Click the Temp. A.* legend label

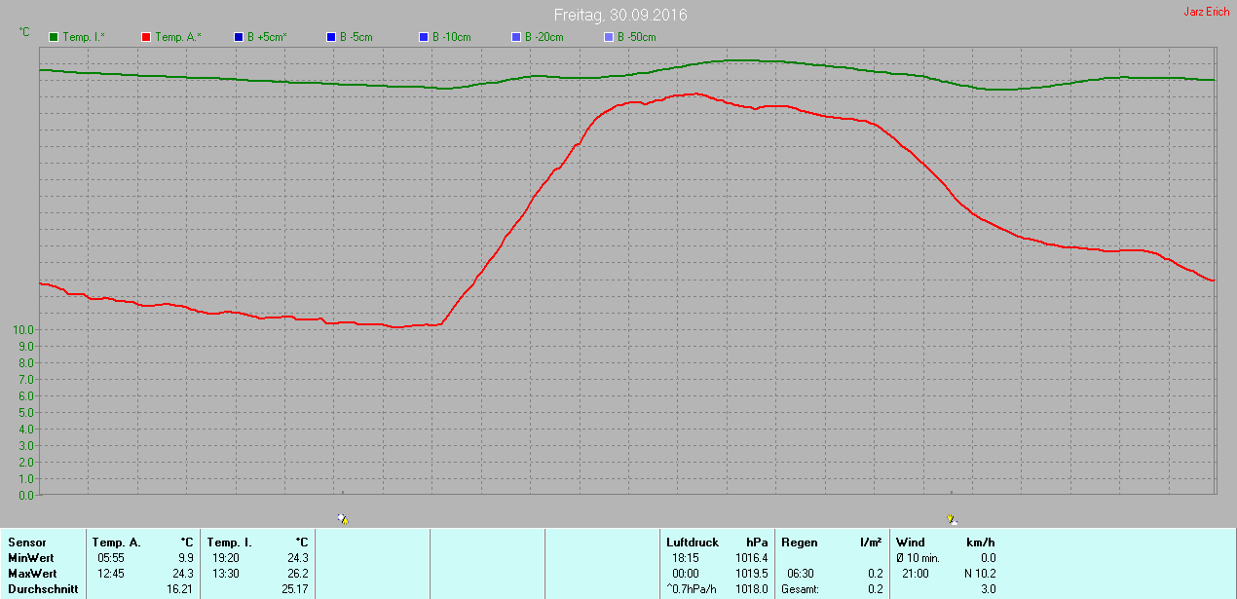coord(177,37)
